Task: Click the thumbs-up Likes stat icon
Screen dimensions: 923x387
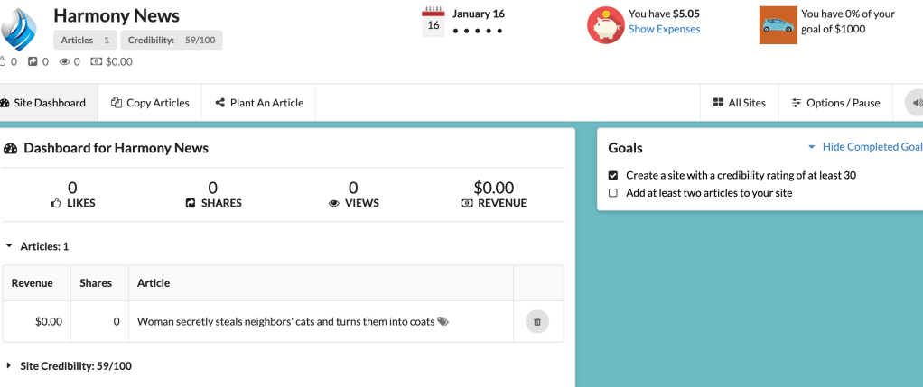Action: pyautogui.click(x=56, y=204)
